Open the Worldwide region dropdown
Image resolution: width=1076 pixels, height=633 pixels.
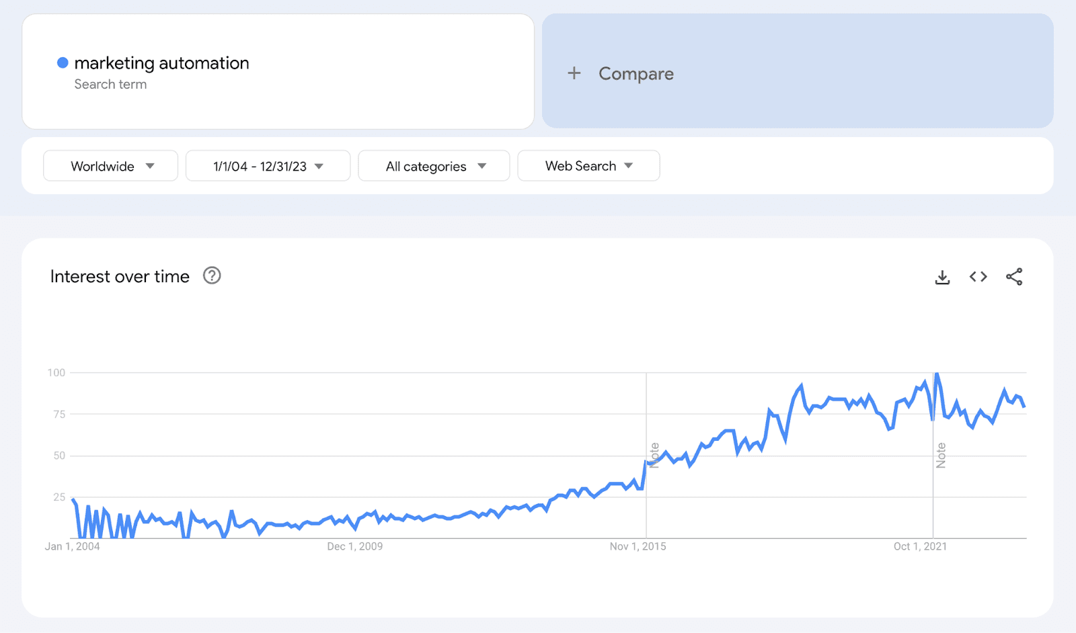(x=110, y=166)
